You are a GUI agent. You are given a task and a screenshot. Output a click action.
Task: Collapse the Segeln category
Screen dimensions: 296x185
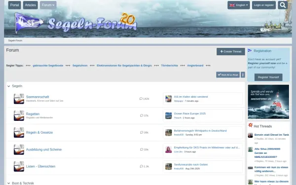pyautogui.click(x=9, y=86)
